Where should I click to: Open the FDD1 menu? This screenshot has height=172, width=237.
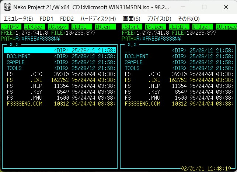coord(46,18)
